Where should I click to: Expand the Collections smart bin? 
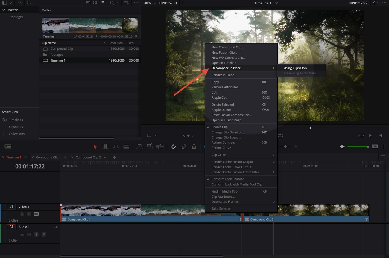click(4, 134)
